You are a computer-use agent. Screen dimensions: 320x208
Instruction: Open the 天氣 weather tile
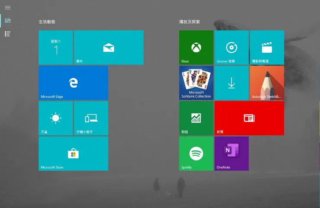[56, 118]
